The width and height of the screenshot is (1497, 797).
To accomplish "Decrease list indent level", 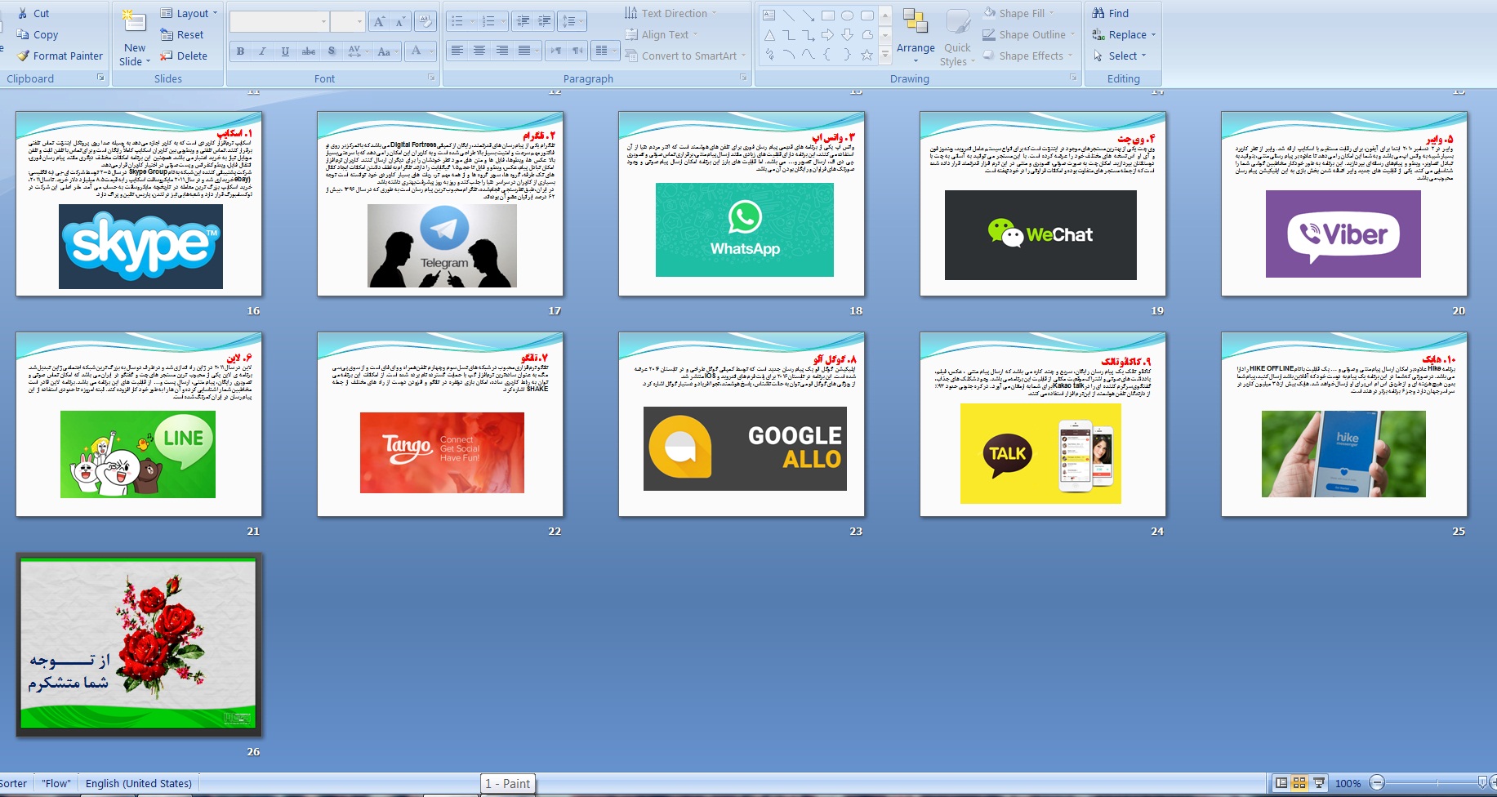I will point(524,21).
